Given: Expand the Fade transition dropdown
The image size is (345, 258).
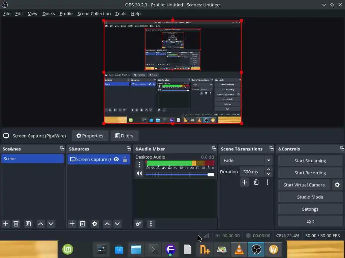Looking at the screenshot, I should tap(269, 160).
